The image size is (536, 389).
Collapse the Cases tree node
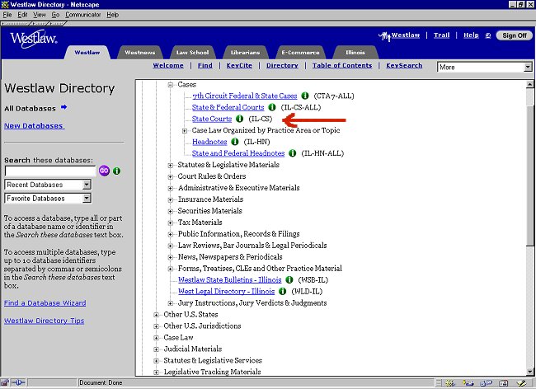[171, 85]
